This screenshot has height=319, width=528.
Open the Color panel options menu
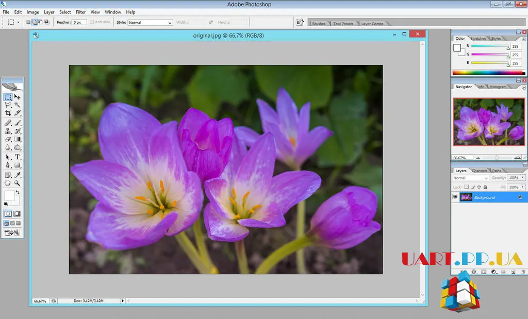point(524,39)
